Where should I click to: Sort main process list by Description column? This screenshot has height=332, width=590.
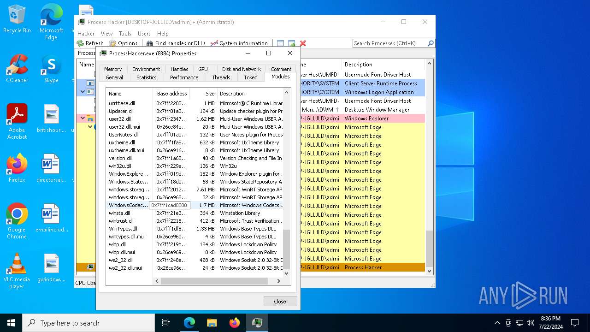(x=383, y=64)
